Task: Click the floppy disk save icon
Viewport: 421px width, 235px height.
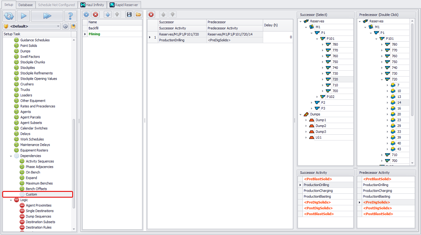Action: point(129,15)
